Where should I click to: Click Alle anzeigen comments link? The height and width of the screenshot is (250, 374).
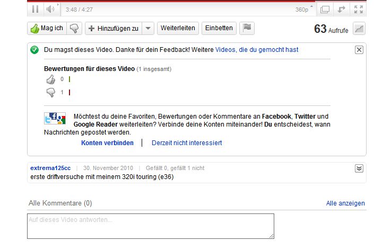pyautogui.click(x=345, y=203)
